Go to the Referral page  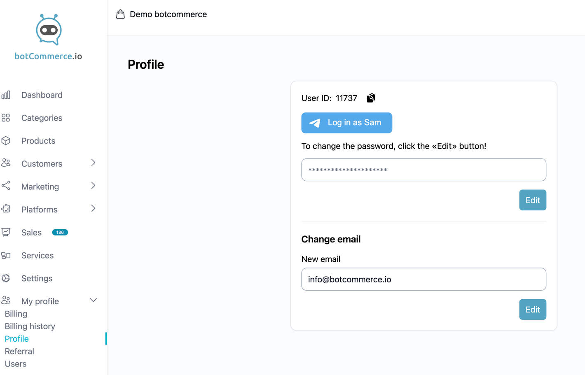click(x=19, y=352)
